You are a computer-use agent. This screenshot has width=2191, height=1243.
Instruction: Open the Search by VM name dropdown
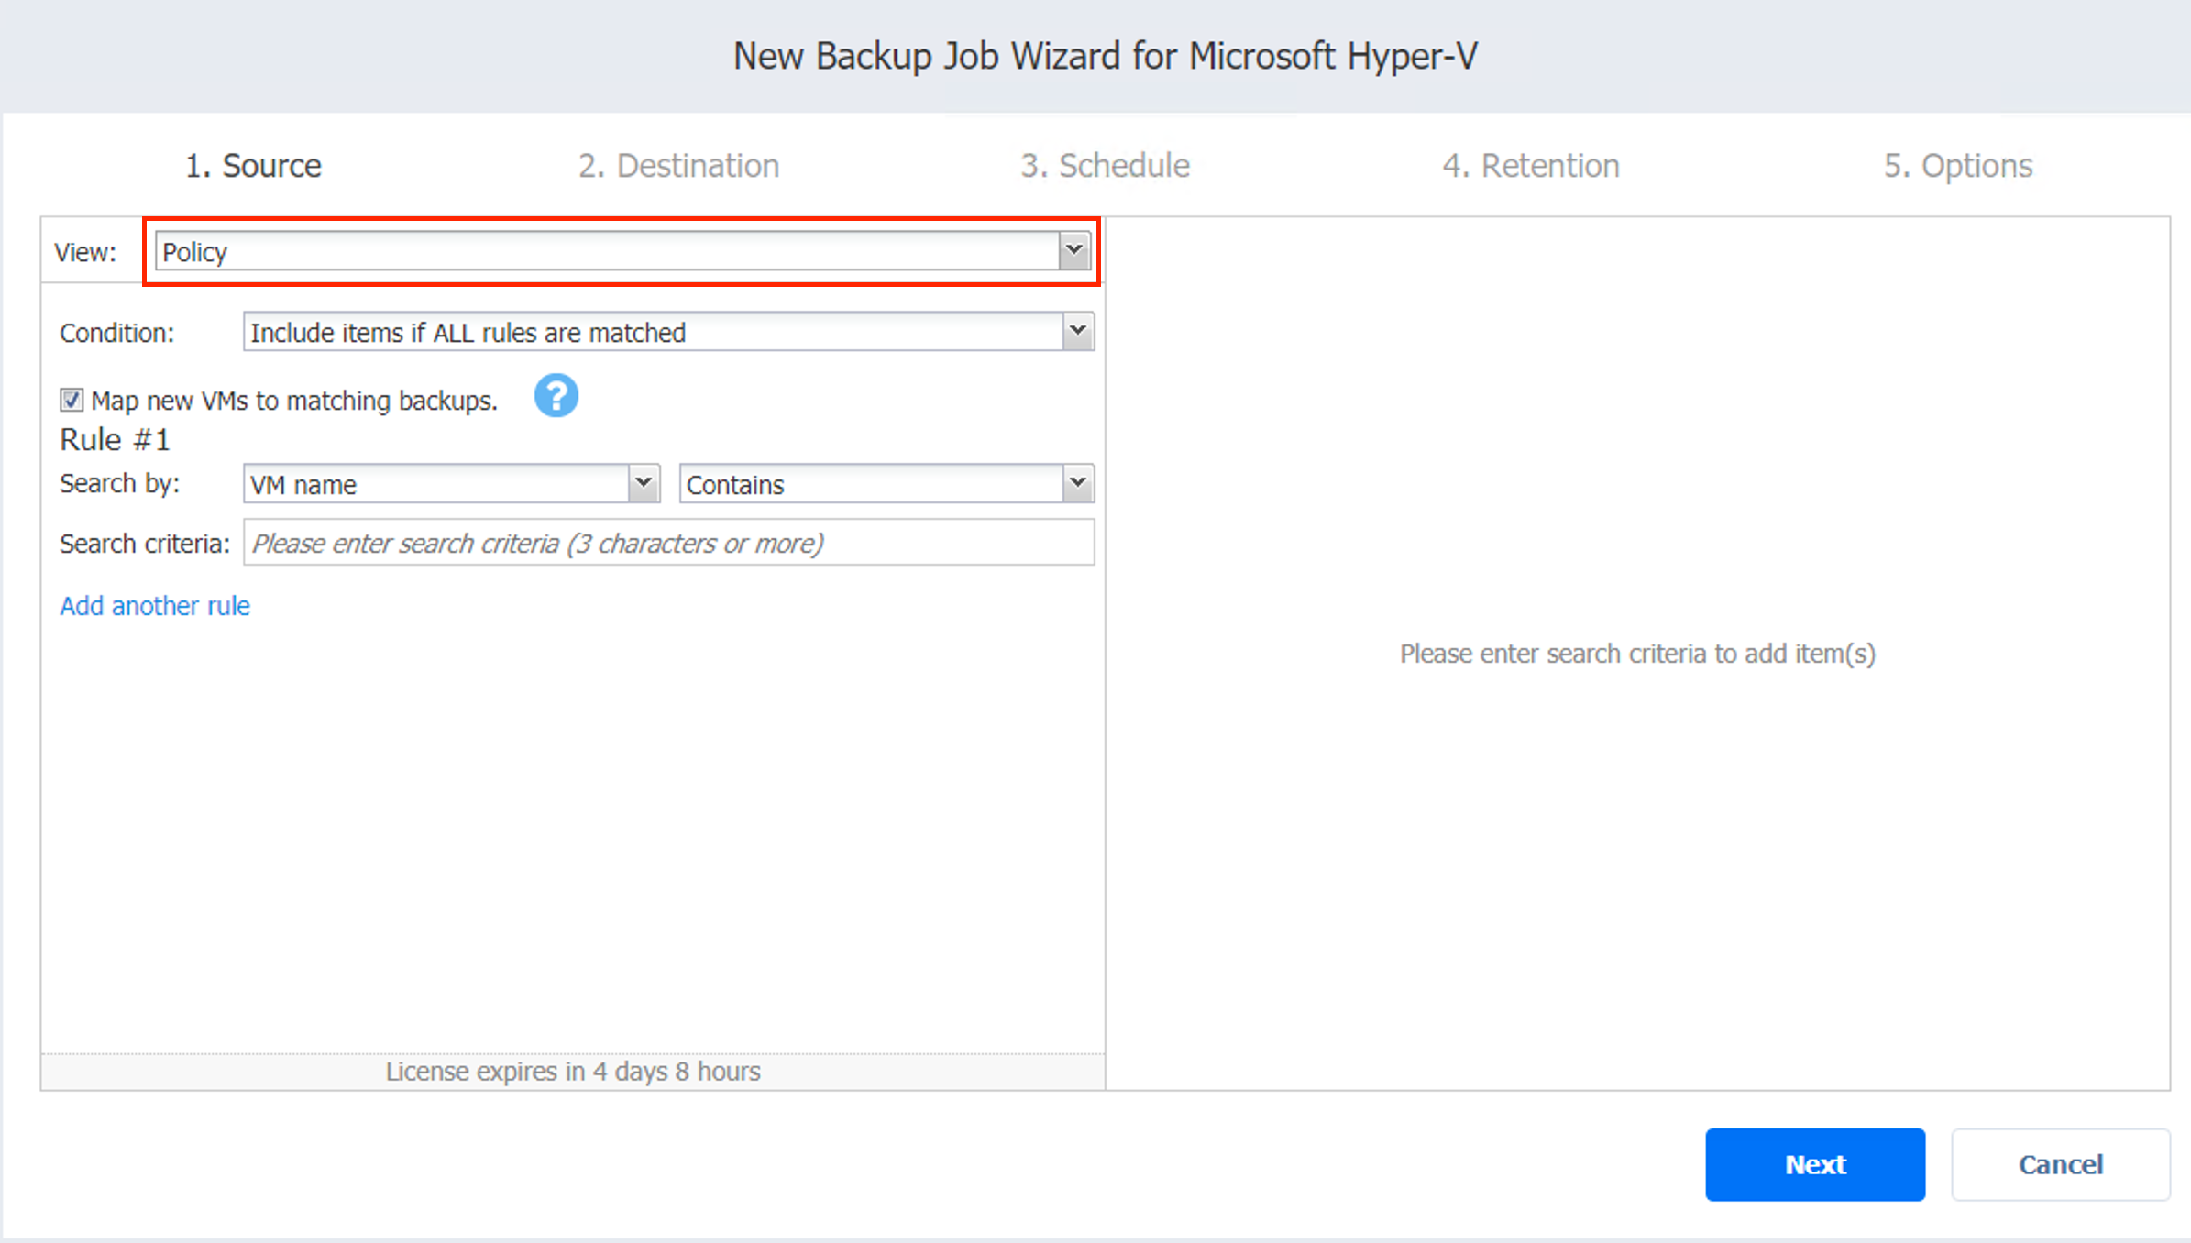point(451,484)
